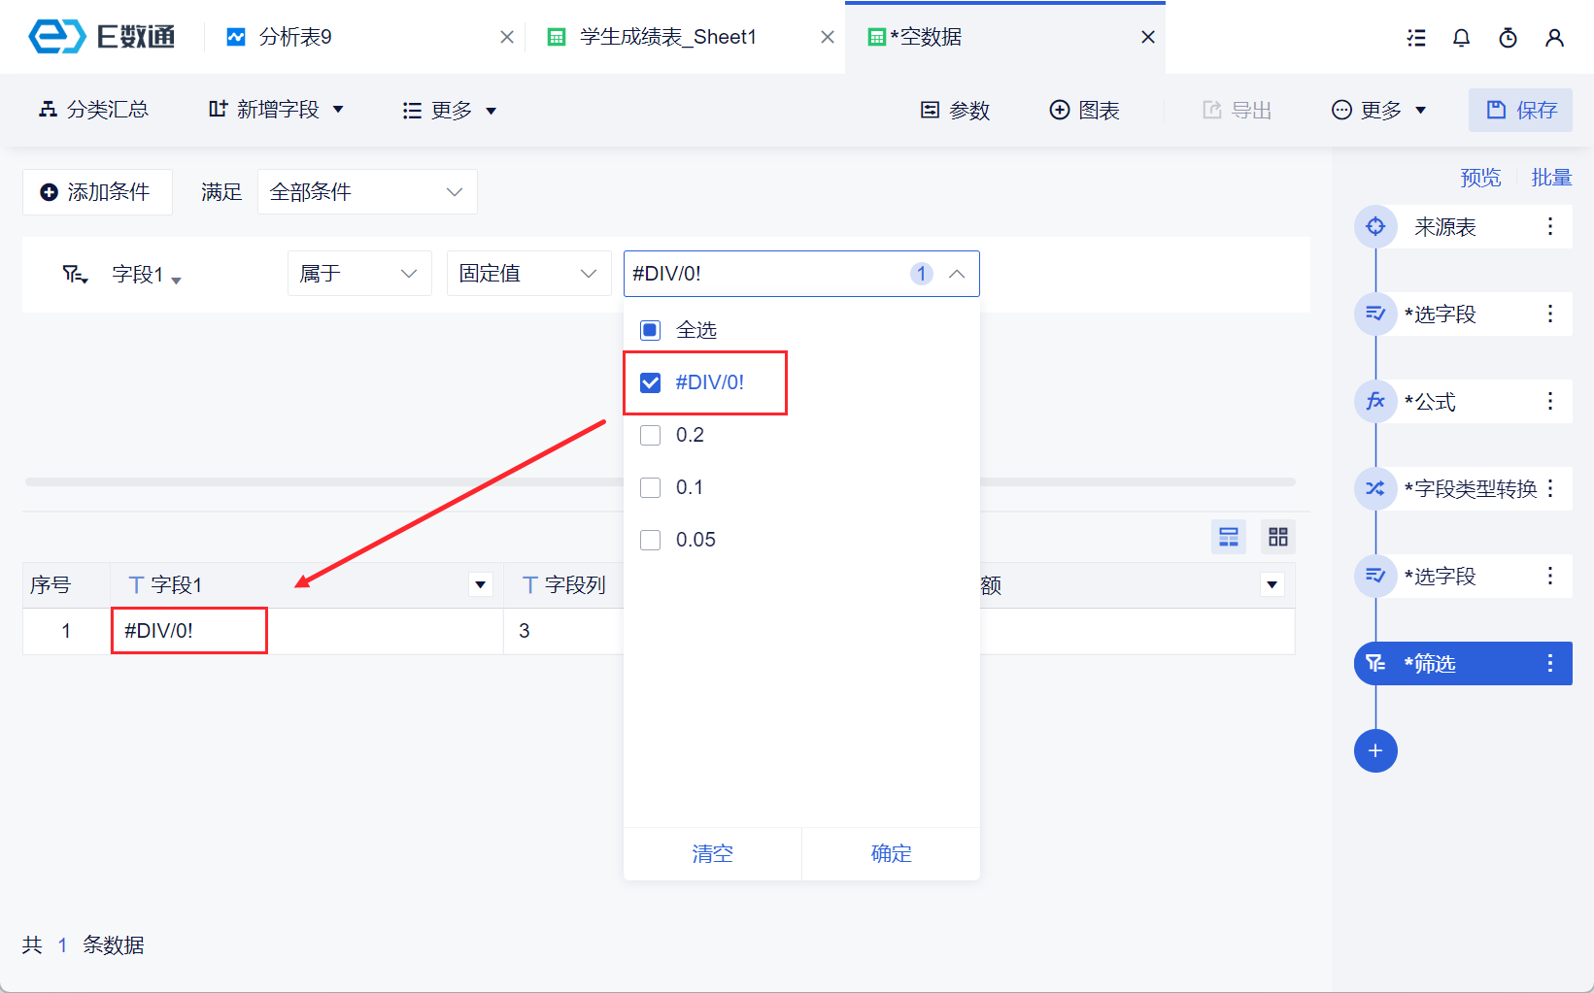The image size is (1594, 993).
Task: Click 确定 to confirm the selection
Action: (x=891, y=853)
